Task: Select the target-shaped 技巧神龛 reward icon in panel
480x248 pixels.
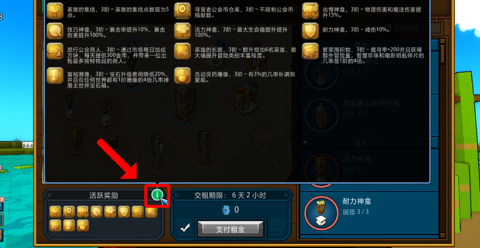Action: click(96, 211)
